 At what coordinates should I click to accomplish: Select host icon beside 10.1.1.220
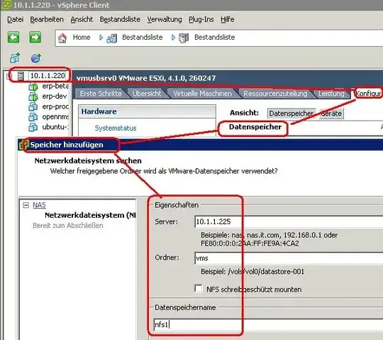coord(21,76)
